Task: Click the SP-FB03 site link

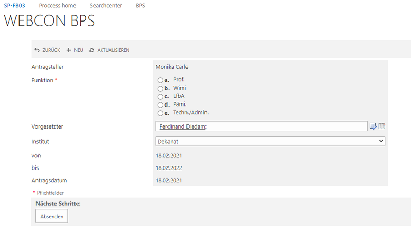Action: click(14, 6)
